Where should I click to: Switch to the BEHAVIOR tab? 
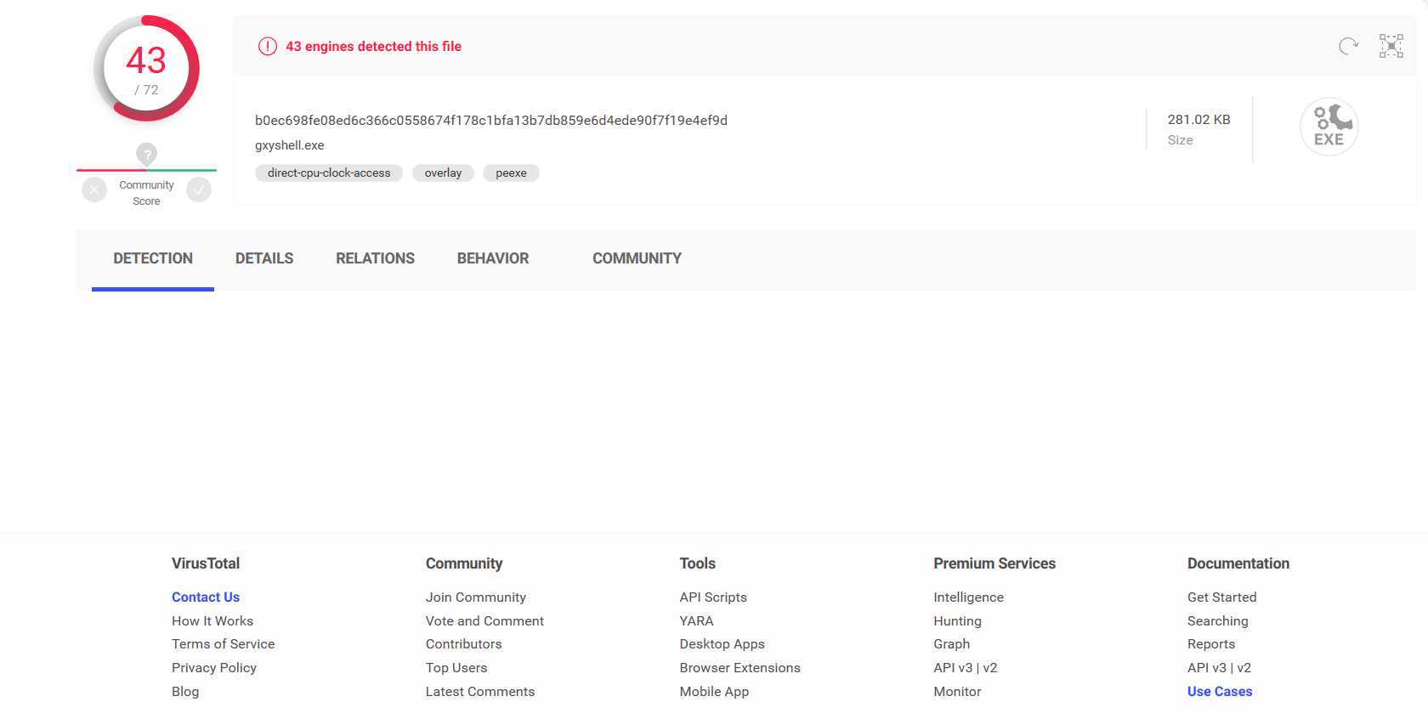(x=493, y=258)
